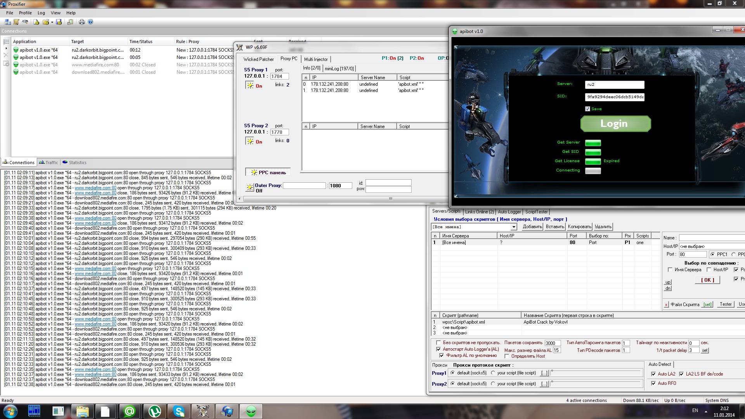Uncheck the Save checkbox in apibot
The height and width of the screenshot is (419, 745).
(x=587, y=109)
